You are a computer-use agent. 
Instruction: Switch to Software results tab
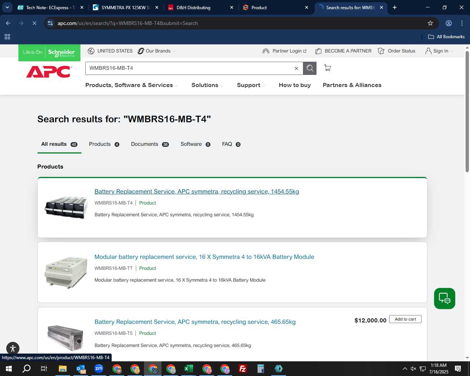pyautogui.click(x=195, y=144)
